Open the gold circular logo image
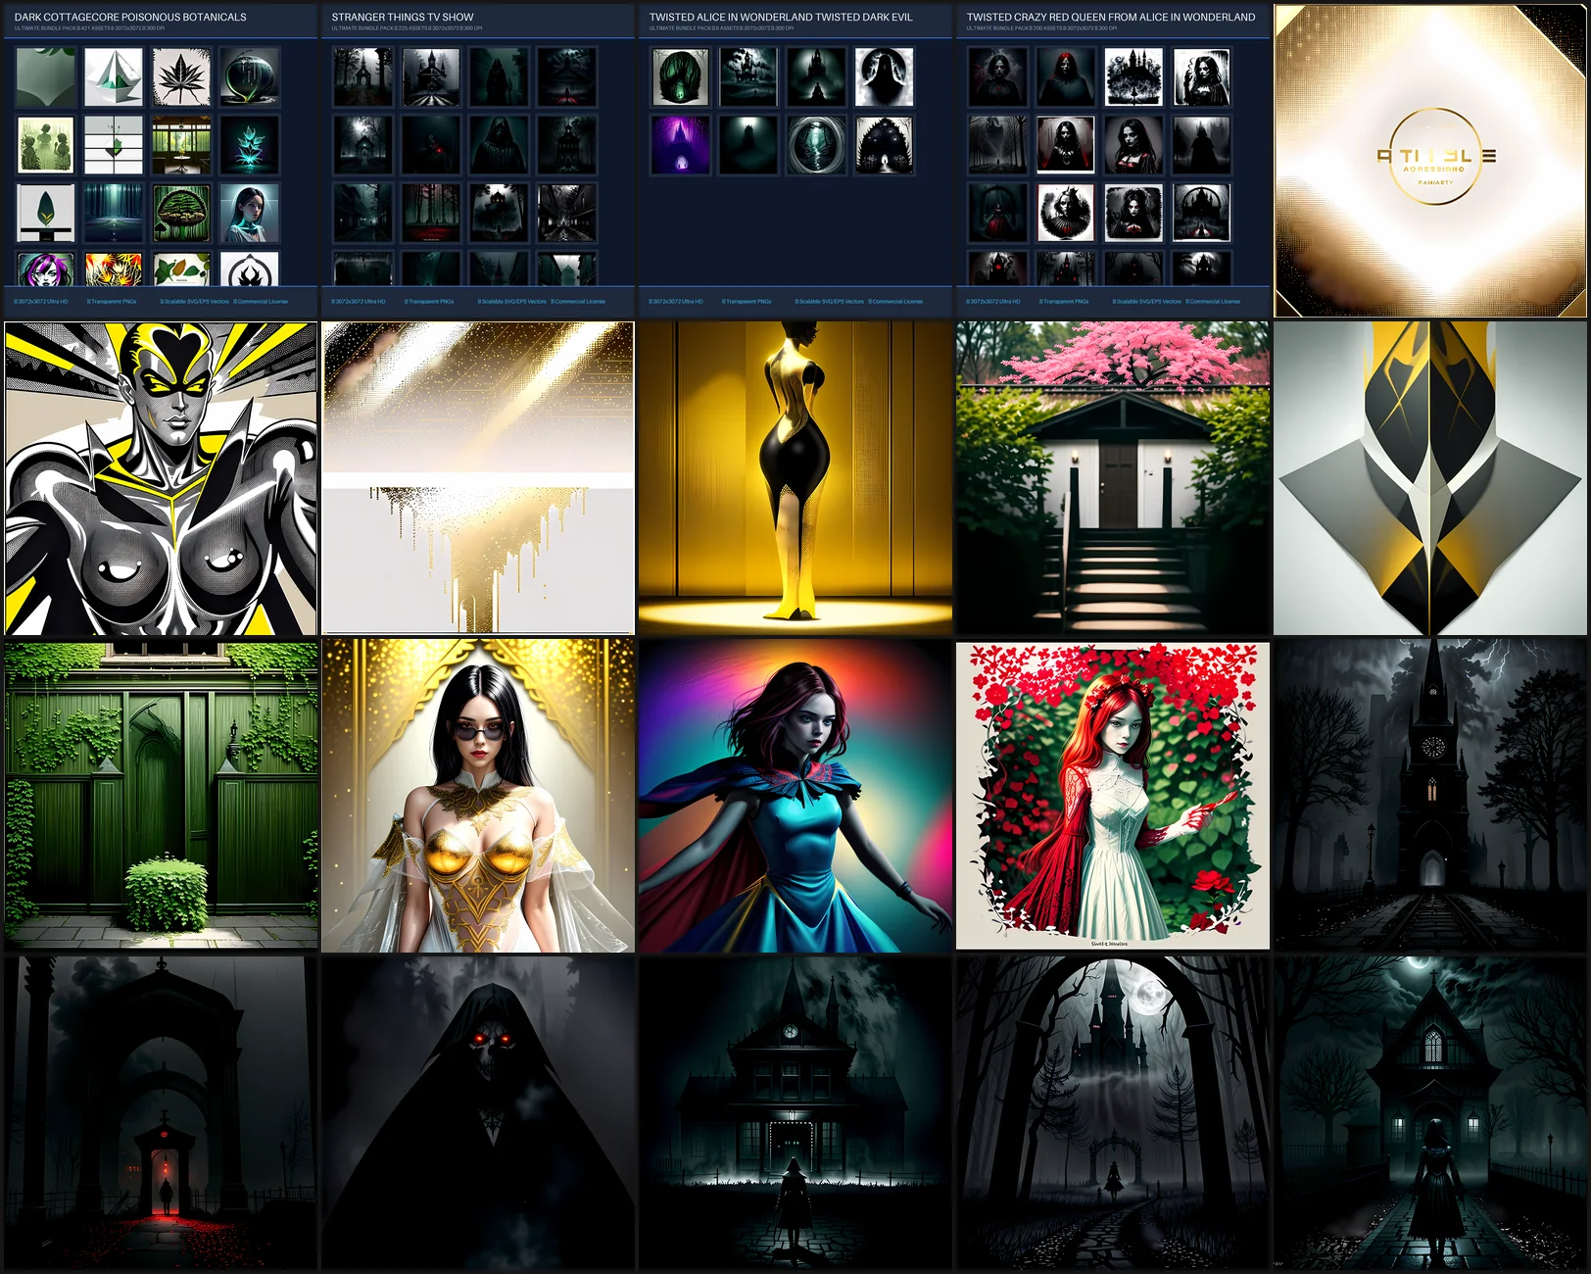 [1430, 161]
